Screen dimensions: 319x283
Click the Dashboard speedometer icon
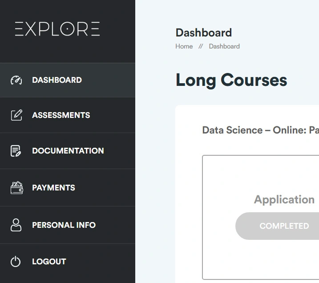[16, 80]
